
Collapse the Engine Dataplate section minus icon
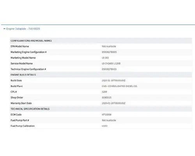click(x=4, y=29)
